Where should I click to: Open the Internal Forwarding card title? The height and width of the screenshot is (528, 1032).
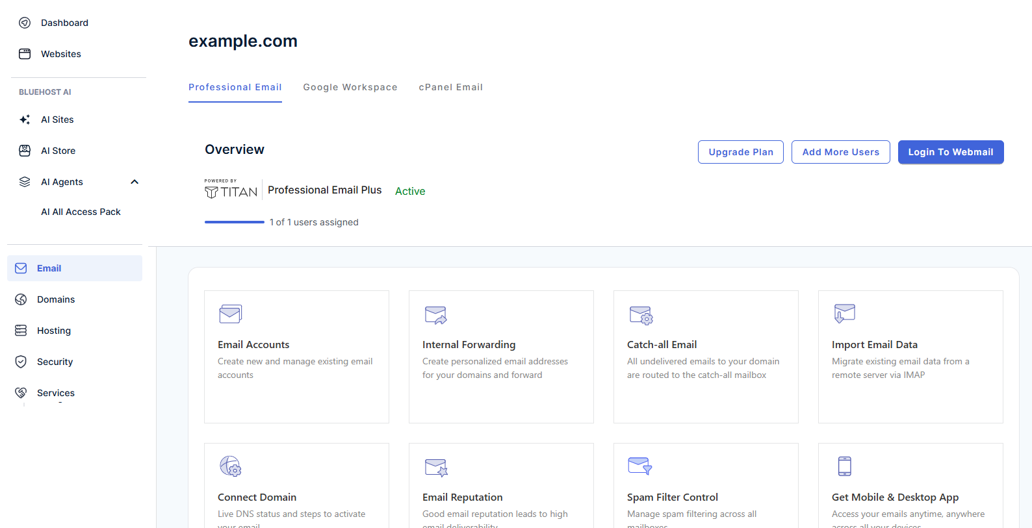(469, 345)
